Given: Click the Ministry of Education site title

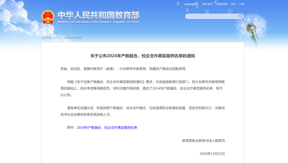Looking at the screenshot, I should point(98,17).
